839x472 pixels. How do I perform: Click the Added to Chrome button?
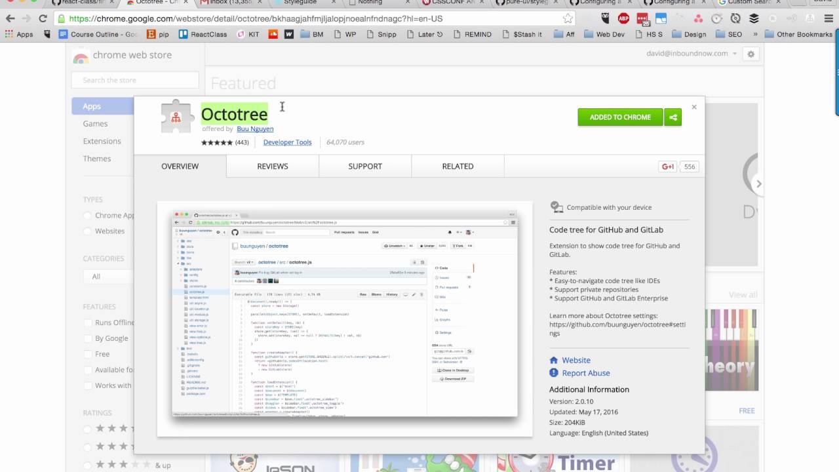click(x=620, y=117)
